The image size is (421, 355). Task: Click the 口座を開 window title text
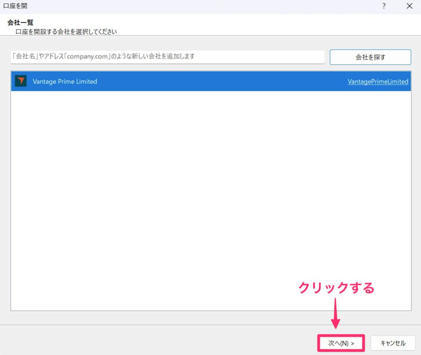[x=16, y=6]
